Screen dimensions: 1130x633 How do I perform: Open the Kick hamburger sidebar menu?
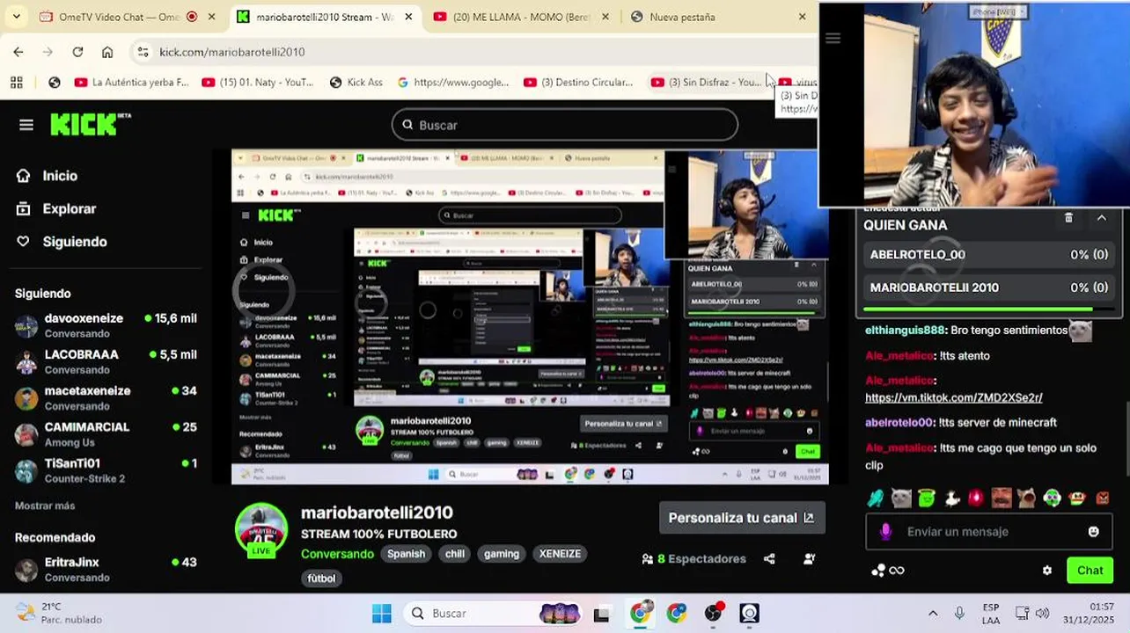pyautogui.click(x=26, y=125)
